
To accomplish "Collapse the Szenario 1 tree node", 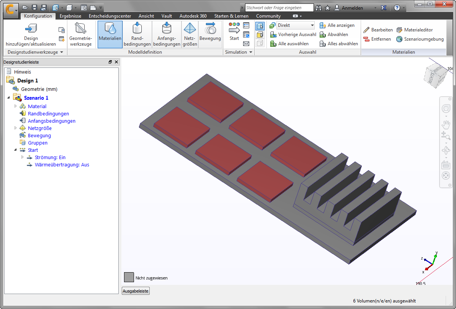I will click(8, 98).
